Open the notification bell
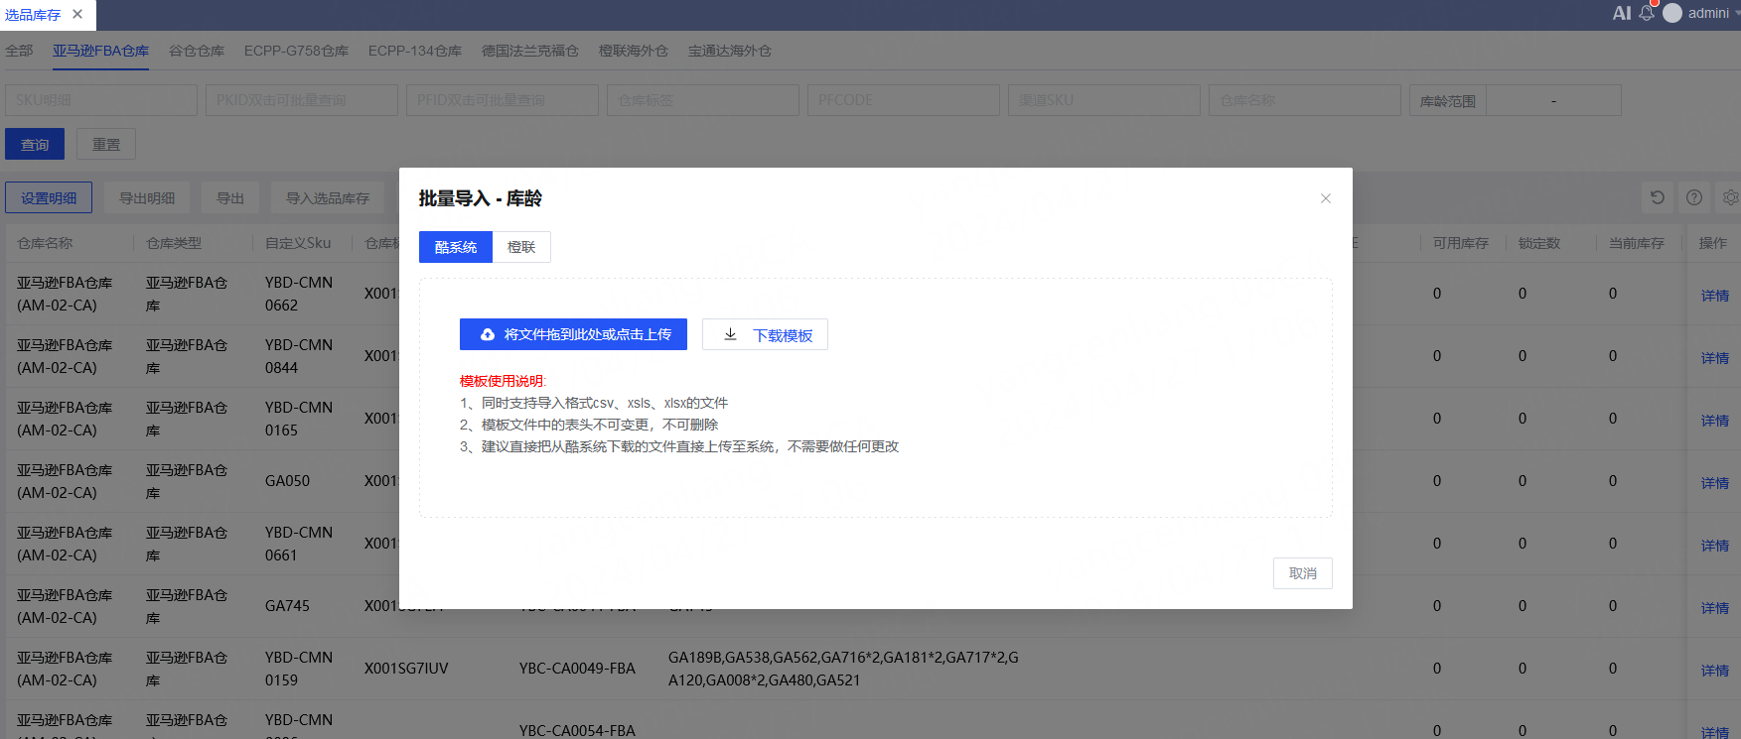The width and height of the screenshot is (1741, 739). coord(1647,13)
